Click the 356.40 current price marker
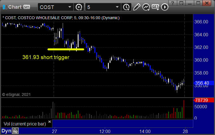Image resolution: width=215 pixels, height=135 pixels. point(203,83)
